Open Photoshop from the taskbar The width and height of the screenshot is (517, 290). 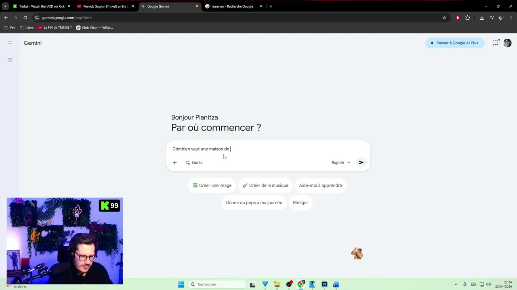click(x=324, y=284)
